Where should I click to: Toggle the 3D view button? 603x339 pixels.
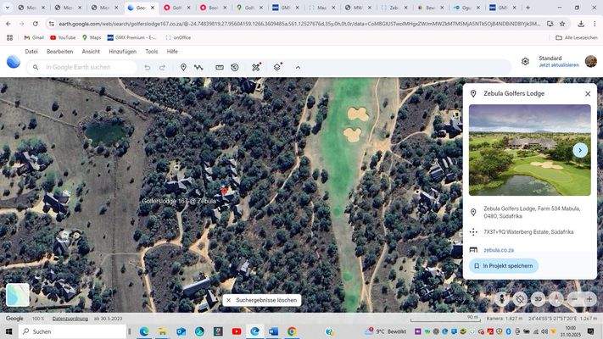[538, 299]
